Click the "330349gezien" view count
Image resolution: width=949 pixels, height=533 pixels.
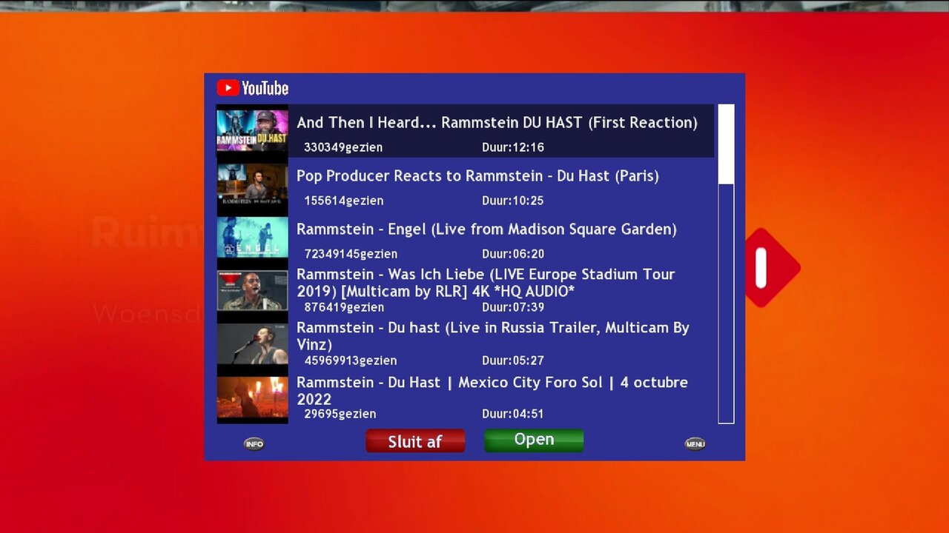[343, 147]
